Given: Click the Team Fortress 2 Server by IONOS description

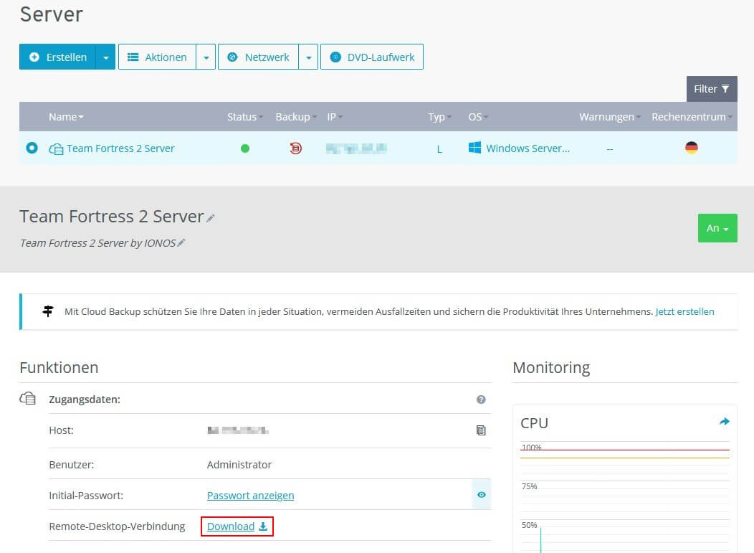Looking at the screenshot, I should point(97,243).
